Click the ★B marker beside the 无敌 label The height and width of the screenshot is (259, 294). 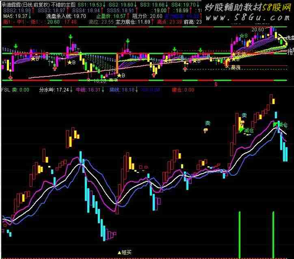(236, 59)
